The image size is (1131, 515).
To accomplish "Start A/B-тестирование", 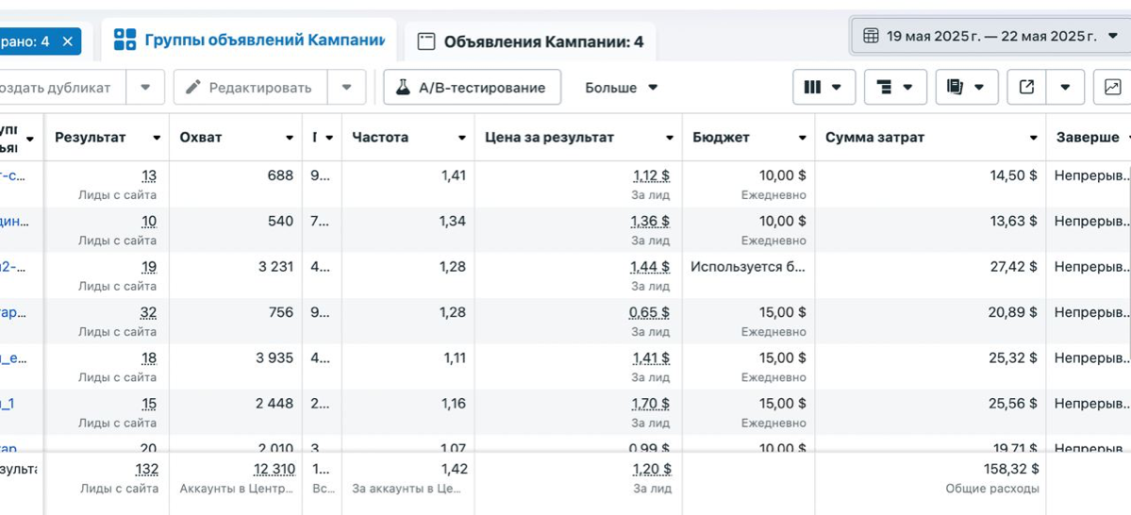I will pos(472,88).
